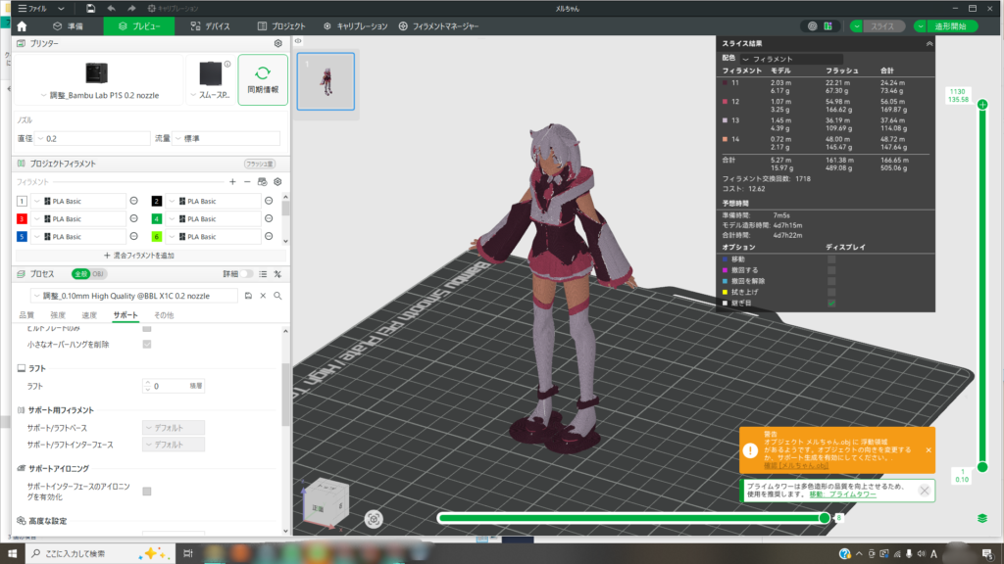Open filament settings gear icon

pyautogui.click(x=277, y=181)
